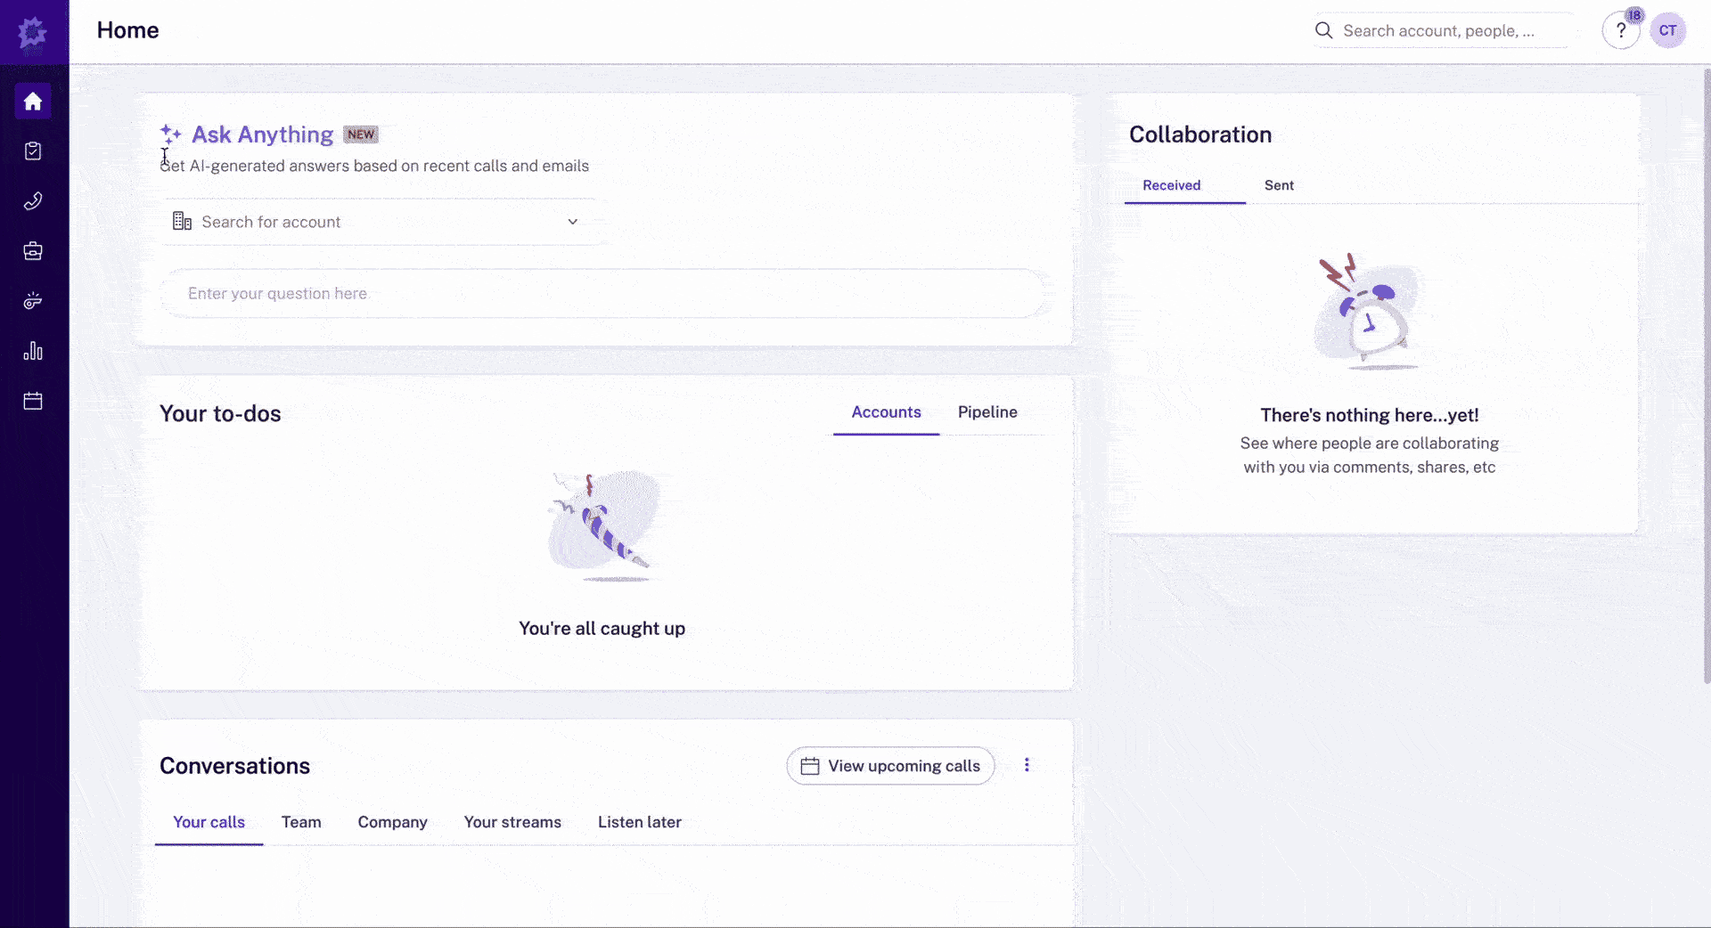Open the whistle coaching sidebar icon

(33, 301)
